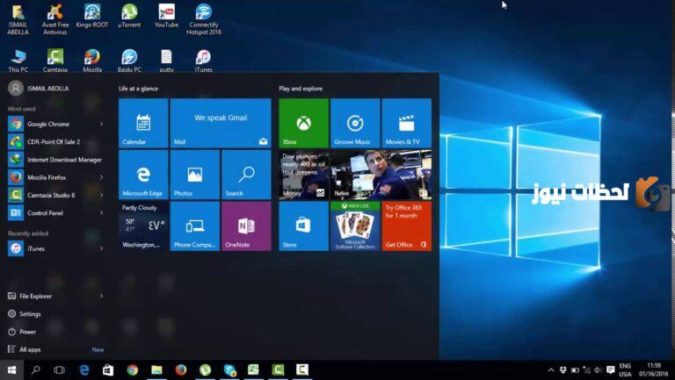Open the Store tile
675x380 pixels.
tap(303, 226)
